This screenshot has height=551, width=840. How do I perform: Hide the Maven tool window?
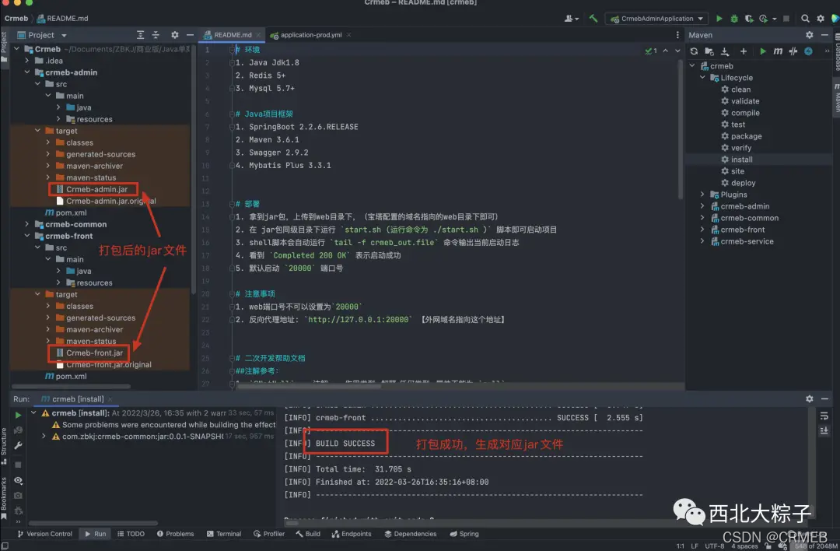pos(824,35)
